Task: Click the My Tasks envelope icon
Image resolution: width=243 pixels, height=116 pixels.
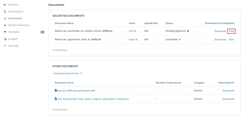Action: [x=5, y=32]
